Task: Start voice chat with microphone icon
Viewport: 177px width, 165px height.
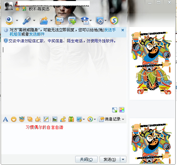Action: [x=27, y=21]
